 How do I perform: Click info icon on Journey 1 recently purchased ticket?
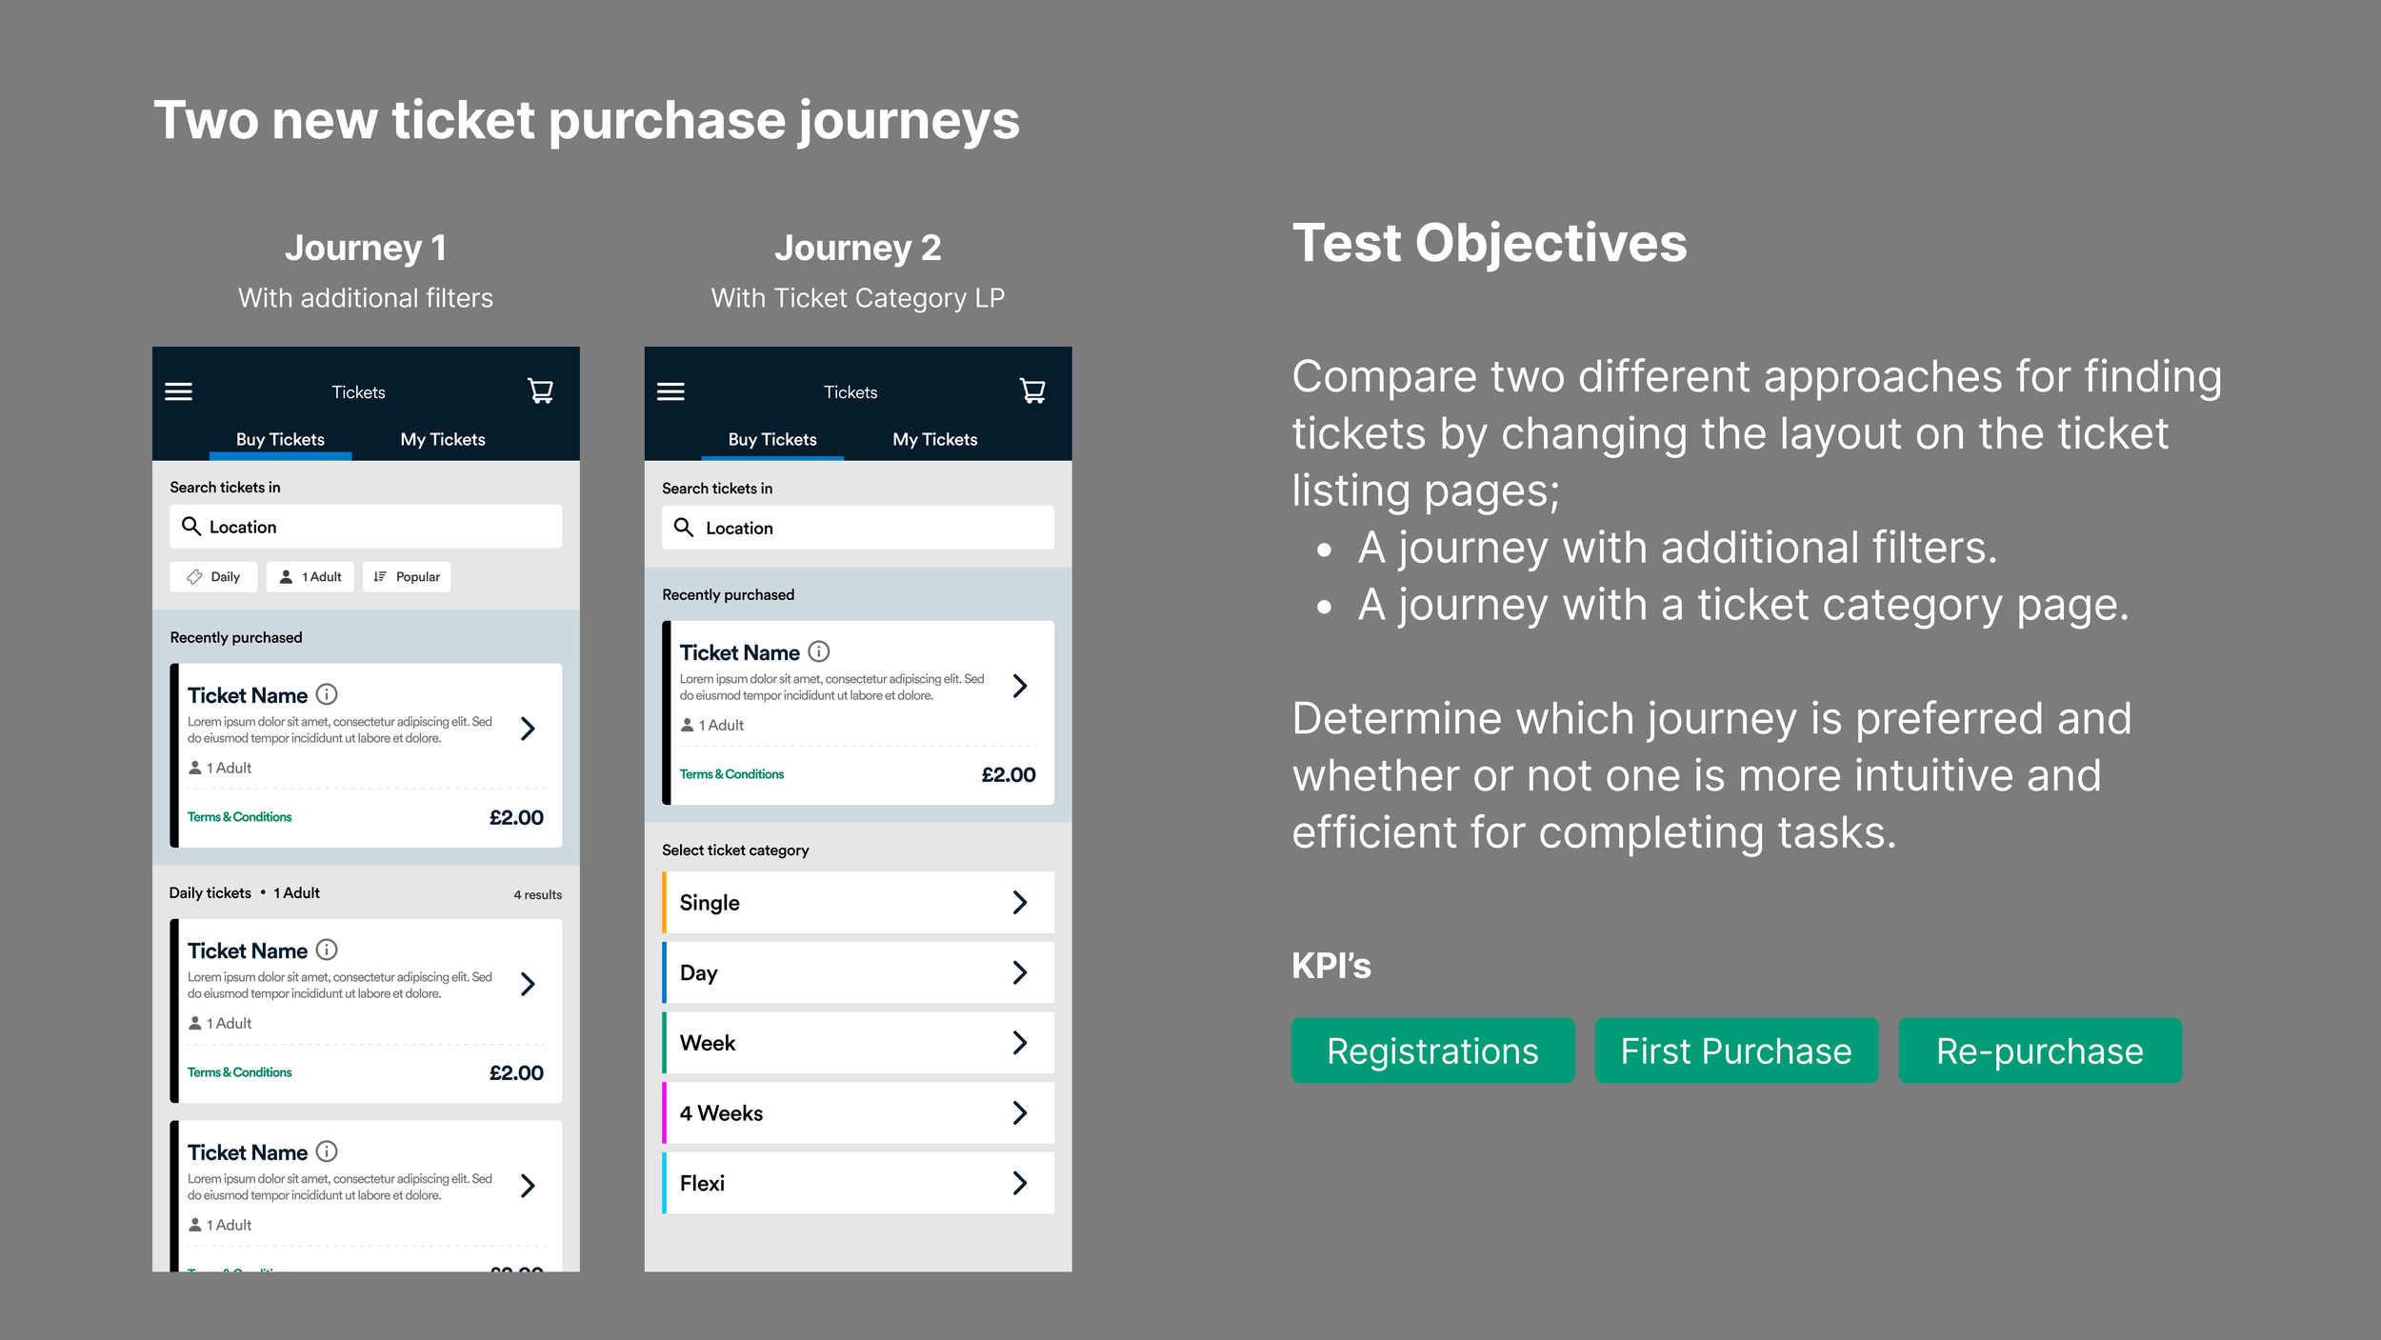coord(327,694)
